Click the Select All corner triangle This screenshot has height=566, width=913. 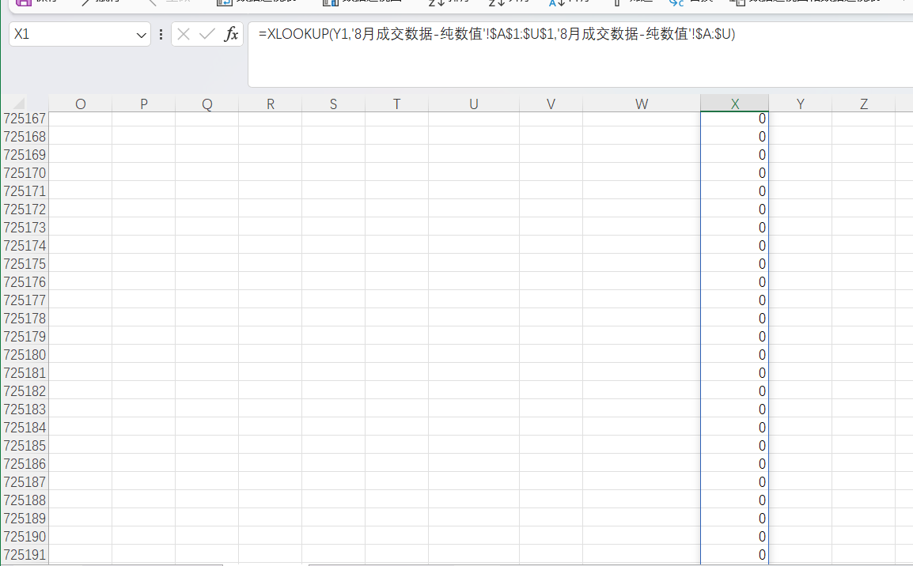[18, 104]
